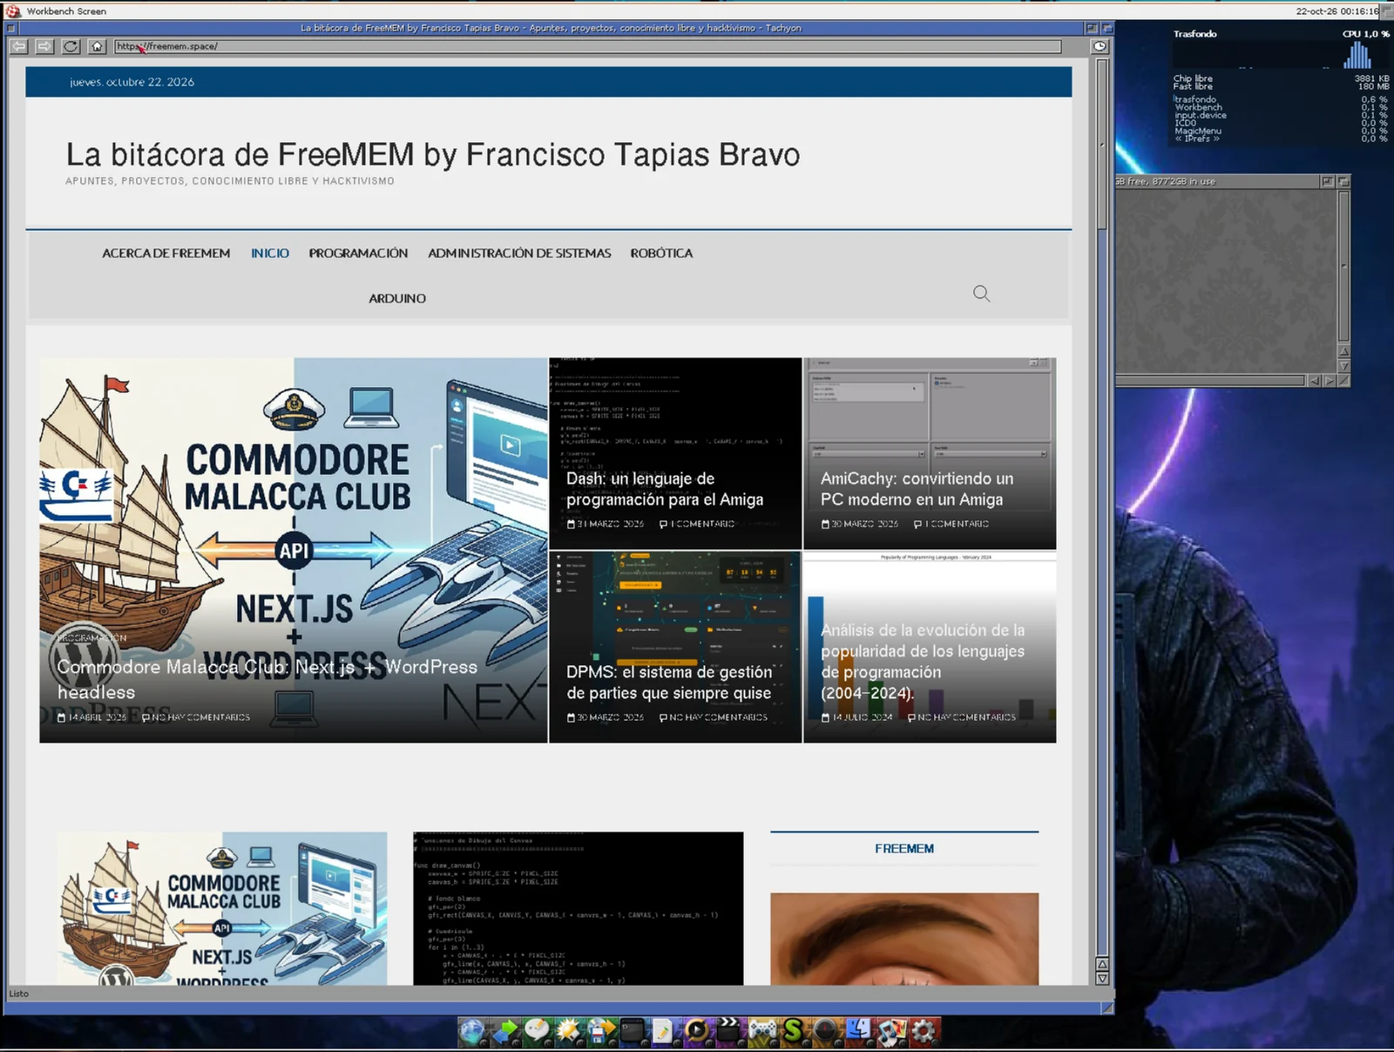Click the browser scrollbar up arrow
The height and width of the screenshot is (1052, 1394).
pyautogui.click(x=1102, y=965)
